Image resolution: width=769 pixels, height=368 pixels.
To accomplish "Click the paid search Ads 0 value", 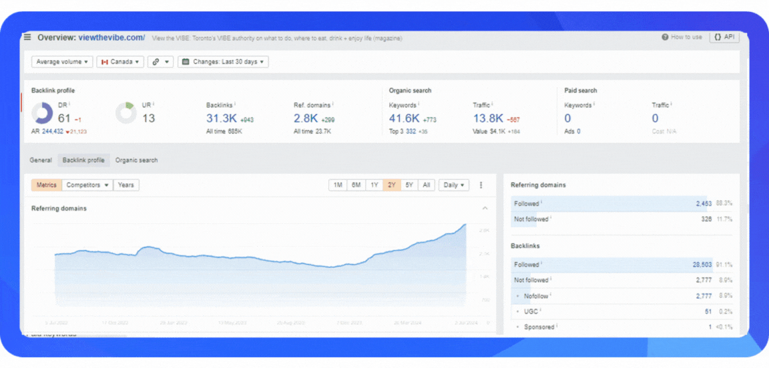I will (578, 131).
